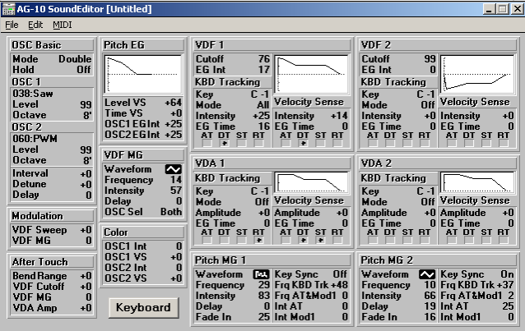The width and height of the screenshot is (525, 331).
Task: Toggle RT checkbox in VDA 1 KBD Tracking
Action: [x=258, y=240]
